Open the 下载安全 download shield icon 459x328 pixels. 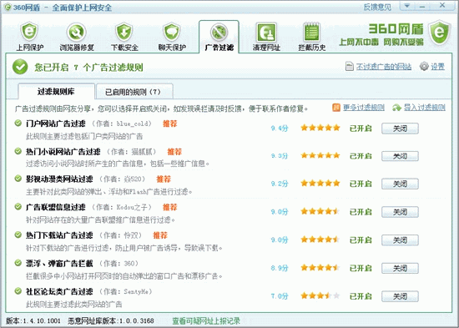[x=124, y=32]
